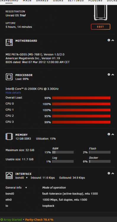117x222 pixels.
Task: Click the Edit button
Action: [100, 27]
